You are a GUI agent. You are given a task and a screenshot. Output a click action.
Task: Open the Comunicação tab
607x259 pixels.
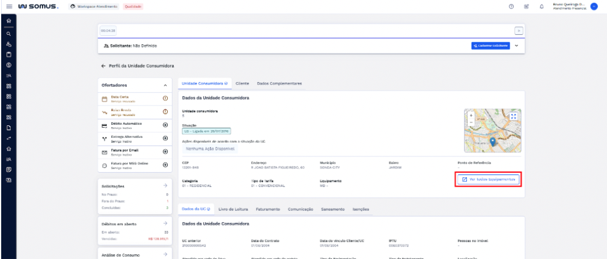(x=300, y=209)
